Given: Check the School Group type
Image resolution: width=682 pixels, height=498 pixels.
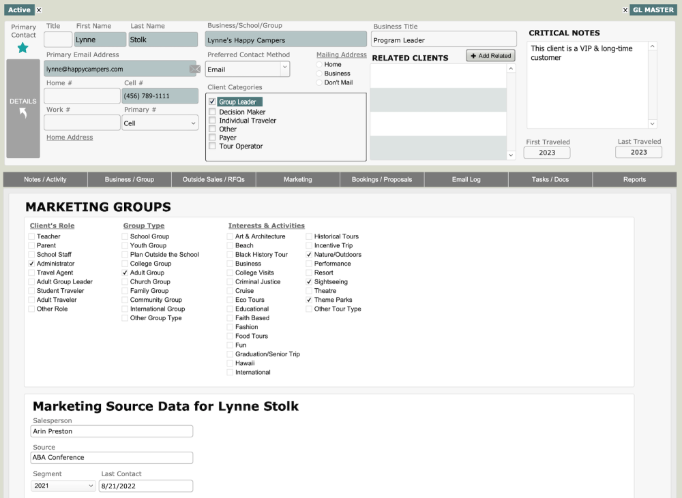Looking at the screenshot, I should [x=125, y=236].
